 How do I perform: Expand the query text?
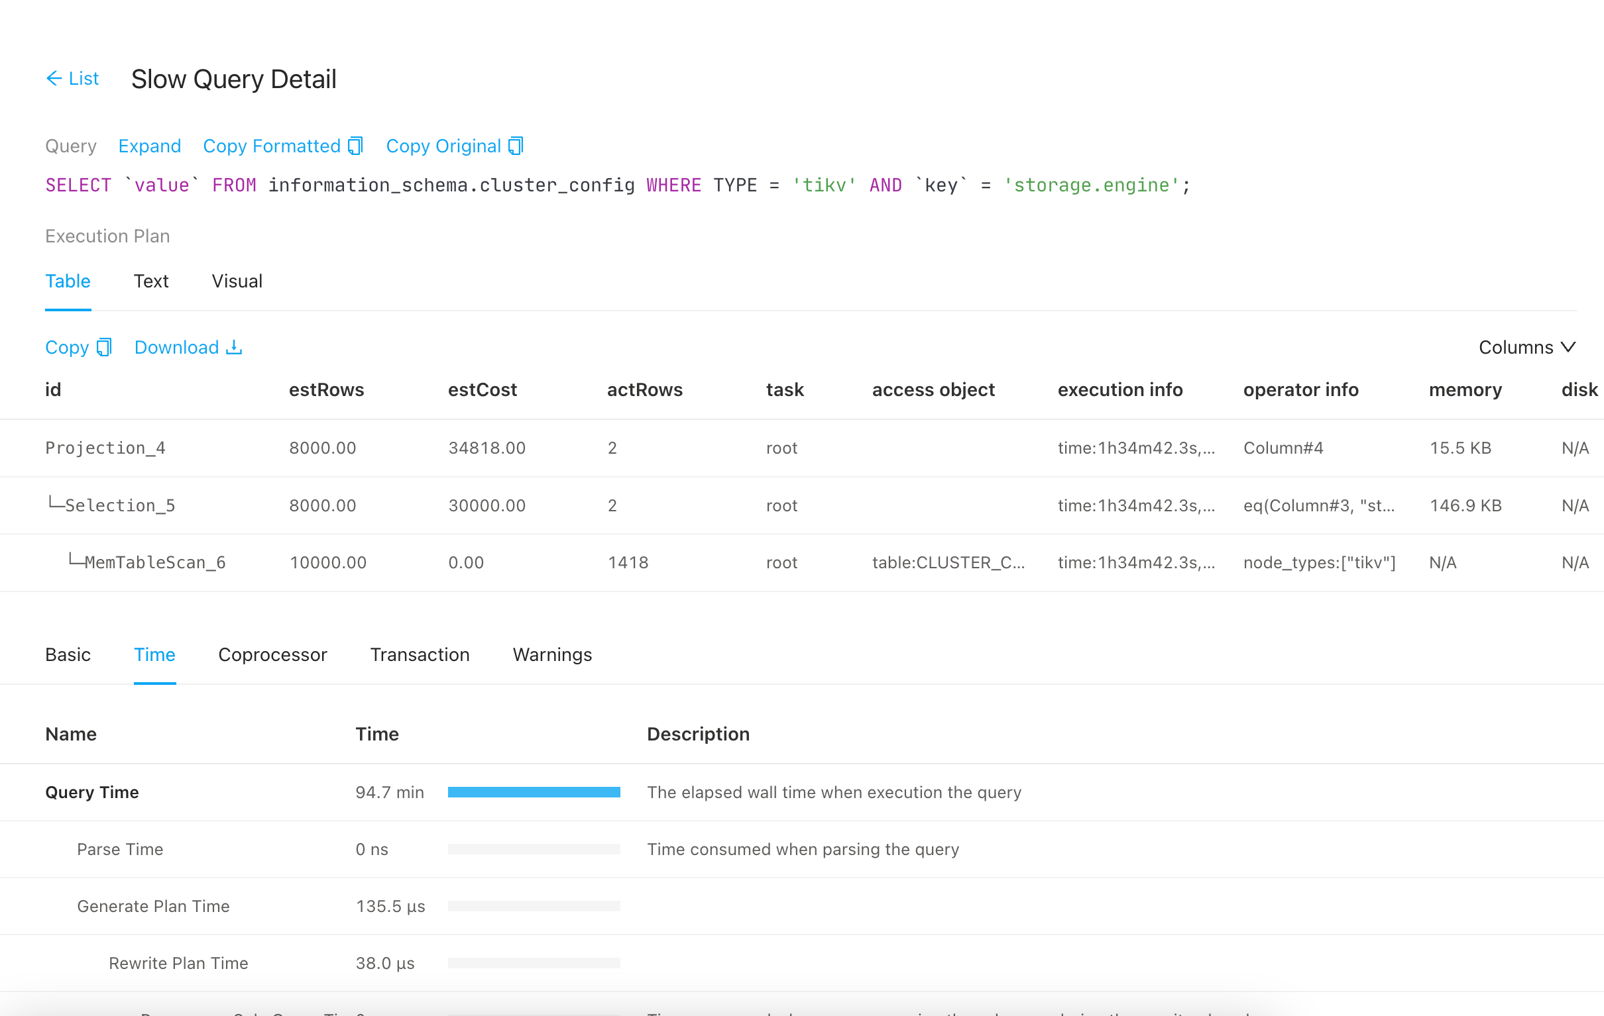(x=149, y=146)
